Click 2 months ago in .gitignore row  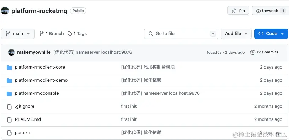pyautogui.click(x=268, y=106)
